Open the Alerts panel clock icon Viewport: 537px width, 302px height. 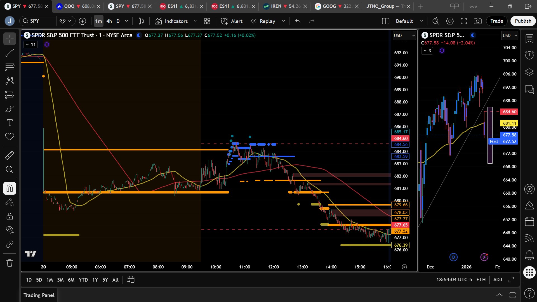pos(529,55)
